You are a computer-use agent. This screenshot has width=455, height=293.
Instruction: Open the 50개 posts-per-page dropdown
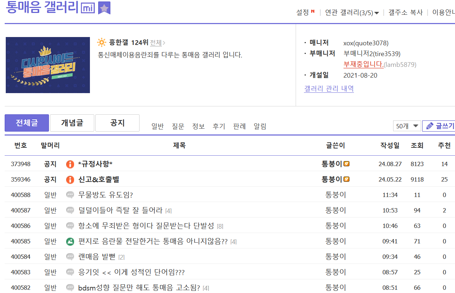[x=407, y=126]
